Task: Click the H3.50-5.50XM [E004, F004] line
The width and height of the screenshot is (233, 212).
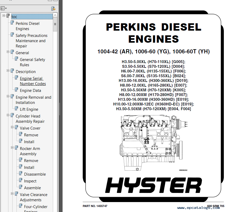Action: click(x=153, y=109)
